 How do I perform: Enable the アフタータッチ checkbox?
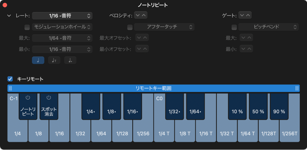point(130,27)
